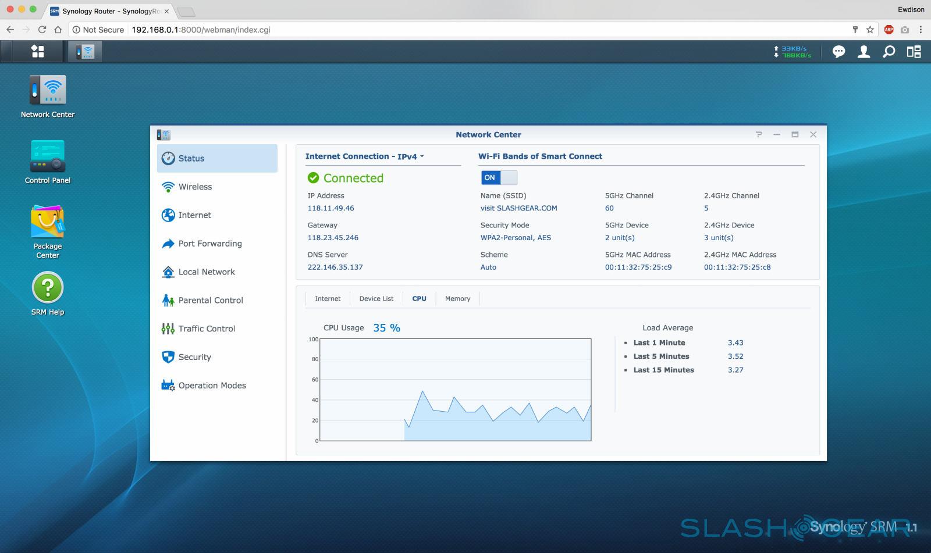931x553 pixels.
Task: Open Wireless settings in sidebar
Action: tap(217, 187)
